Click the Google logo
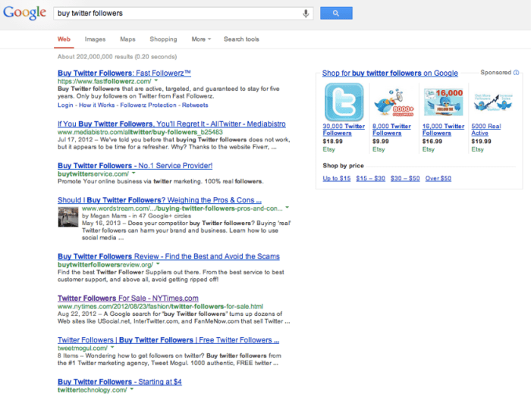The image size is (531, 394). (x=25, y=13)
